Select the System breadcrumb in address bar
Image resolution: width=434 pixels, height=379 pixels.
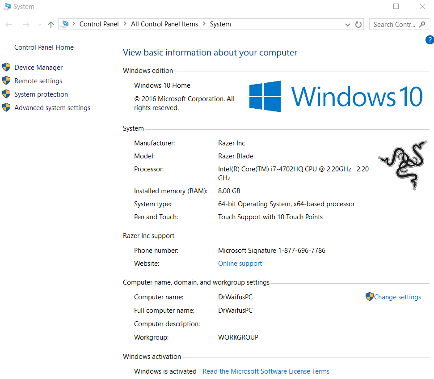click(220, 24)
